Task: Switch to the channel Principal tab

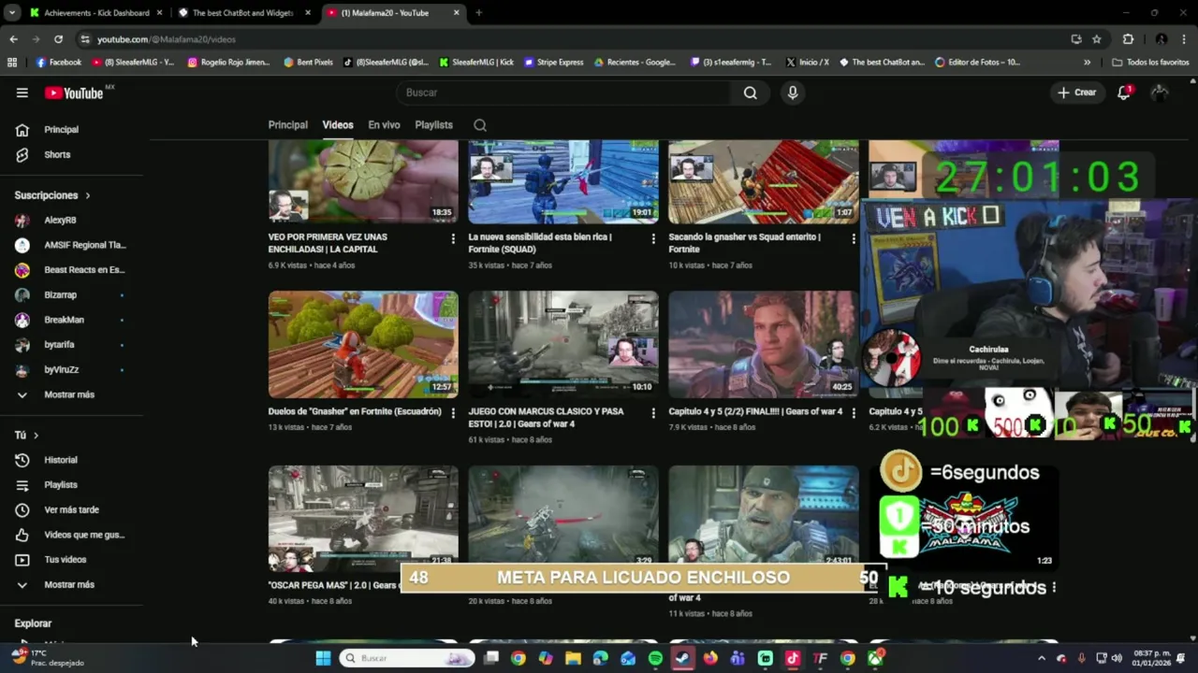Action: [x=288, y=125]
